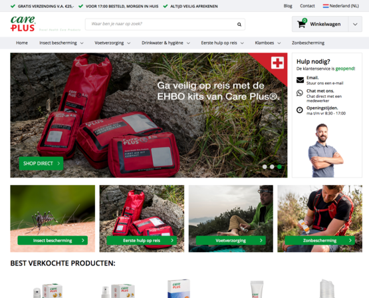Go to the Home menu item
This screenshot has height=298, width=369.
(x=22, y=43)
